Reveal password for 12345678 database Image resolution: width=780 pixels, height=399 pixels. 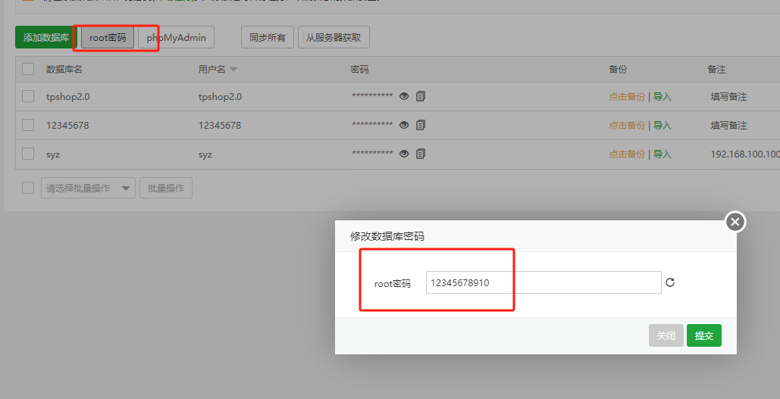(404, 125)
